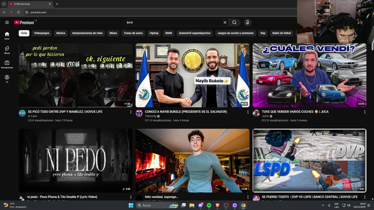The height and width of the screenshot is (210, 374).
Task: Open title TUVE QUE VENDER VARIOS COCHES
Action: click(x=295, y=112)
